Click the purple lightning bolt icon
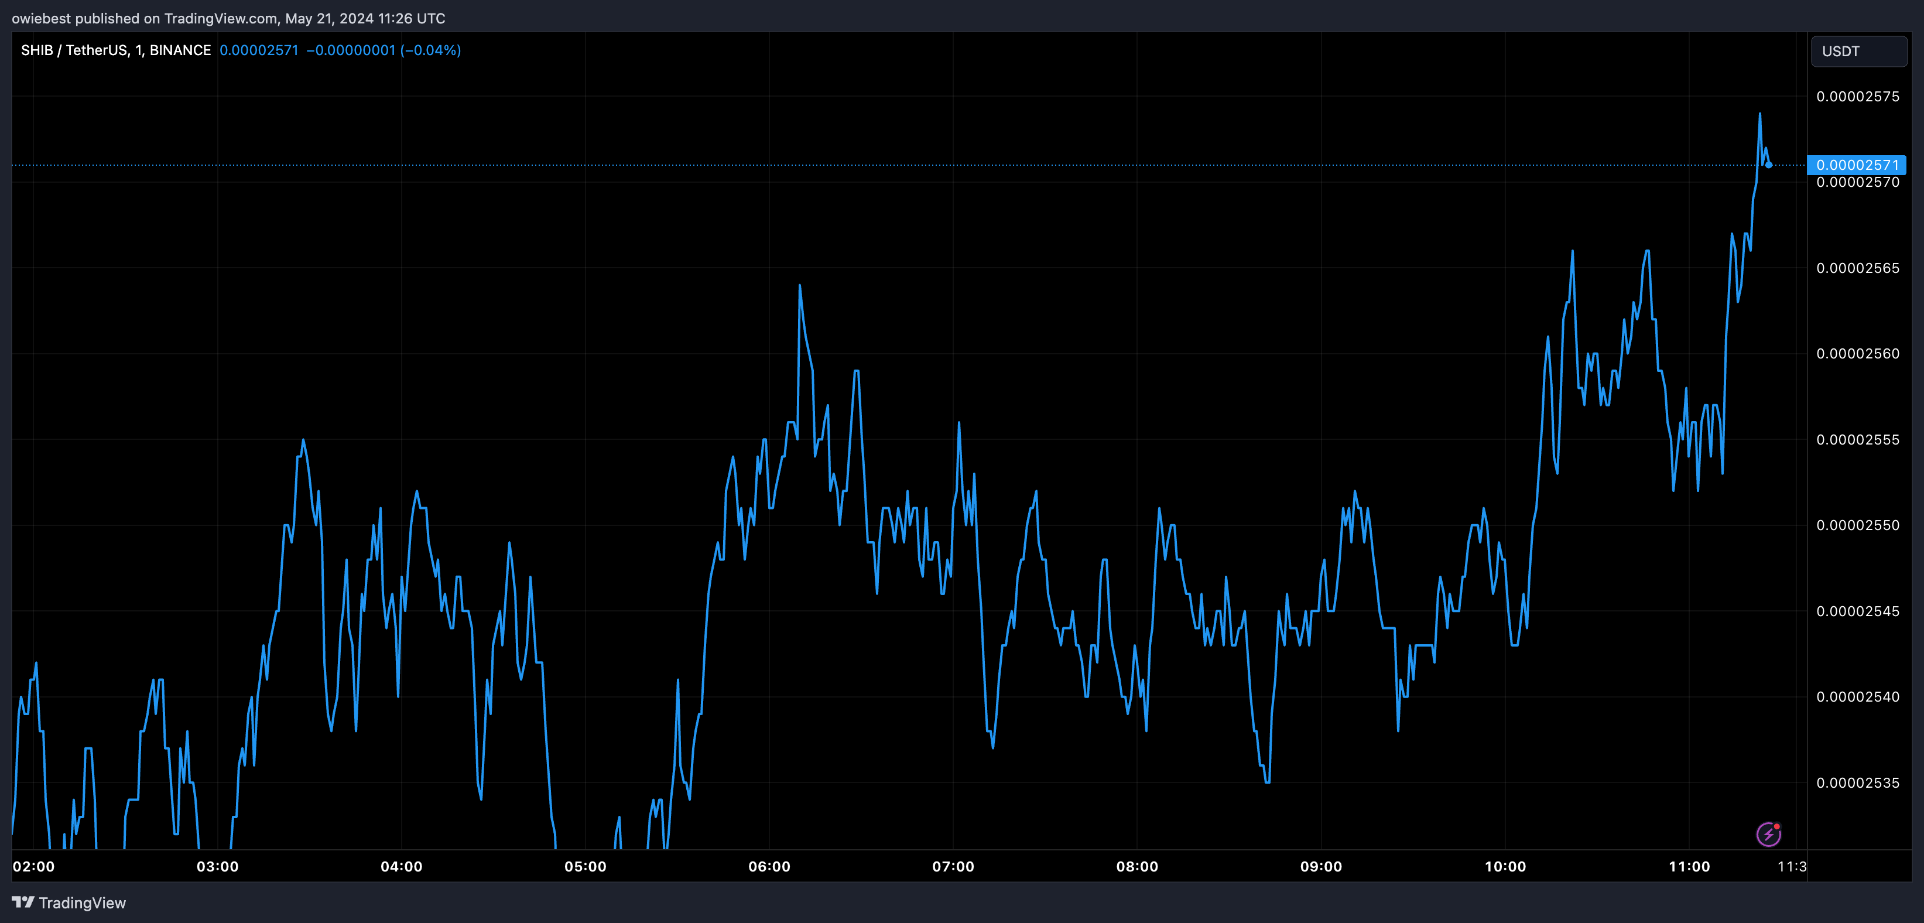Screen dimensions: 1924x923 tap(1768, 833)
